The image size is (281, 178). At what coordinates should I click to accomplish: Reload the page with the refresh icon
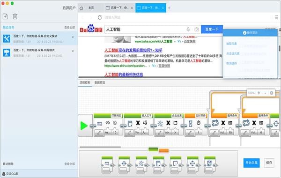point(100,17)
